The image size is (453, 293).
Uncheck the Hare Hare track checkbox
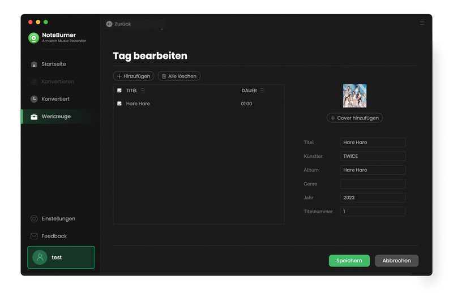tap(119, 104)
